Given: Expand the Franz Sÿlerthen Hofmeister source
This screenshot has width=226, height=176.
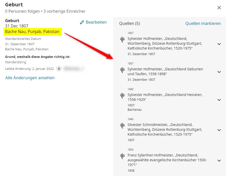Looking at the screenshot, I should [x=219, y=160].
